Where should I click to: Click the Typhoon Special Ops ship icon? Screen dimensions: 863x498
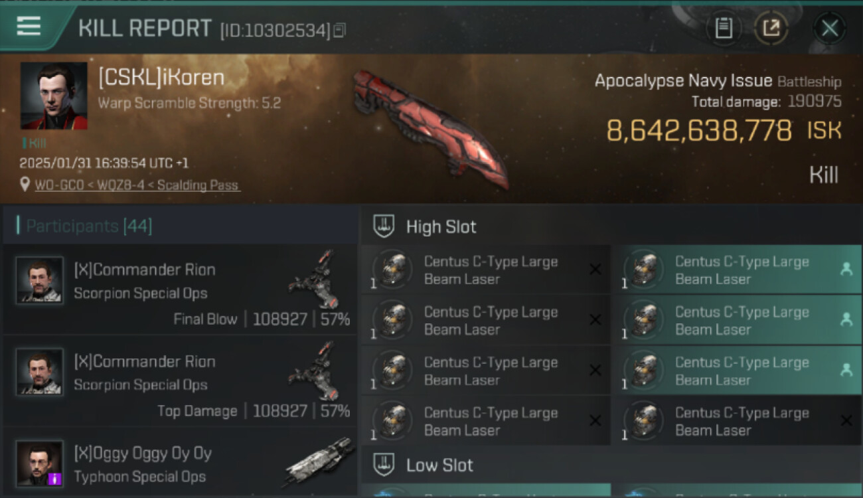click(x=320, y=461)
